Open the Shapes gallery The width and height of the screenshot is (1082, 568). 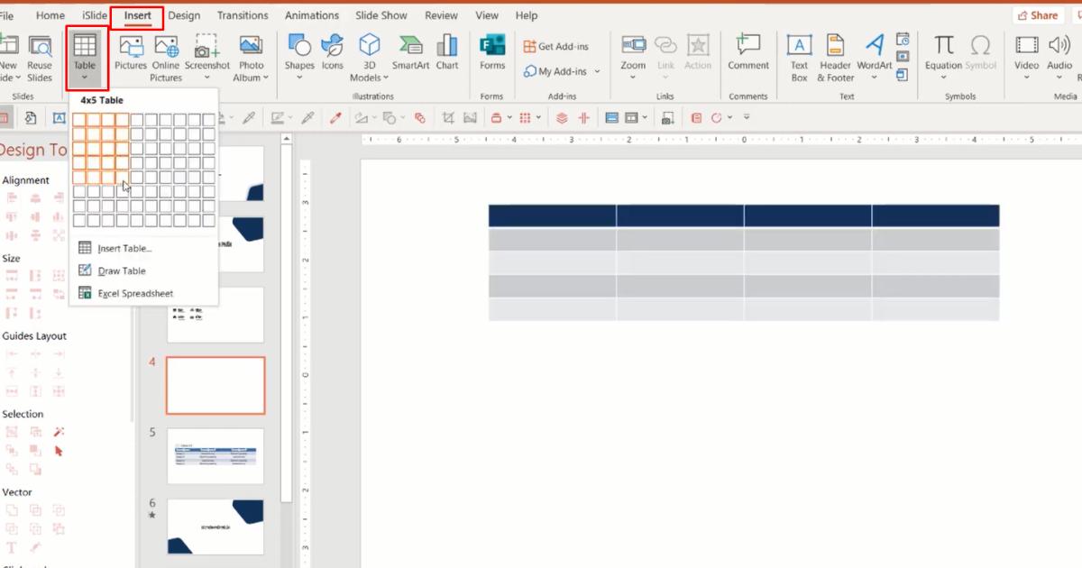point(299,58)
